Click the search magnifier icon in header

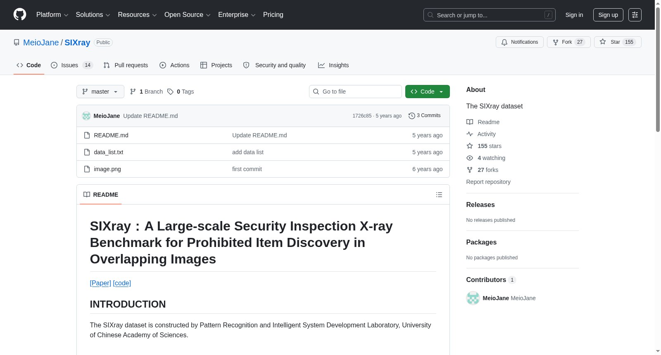(x=430, y=15)
